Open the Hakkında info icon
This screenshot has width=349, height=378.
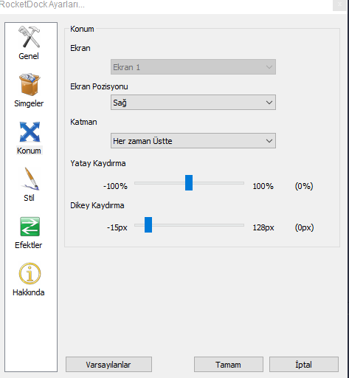coord(30,273)
